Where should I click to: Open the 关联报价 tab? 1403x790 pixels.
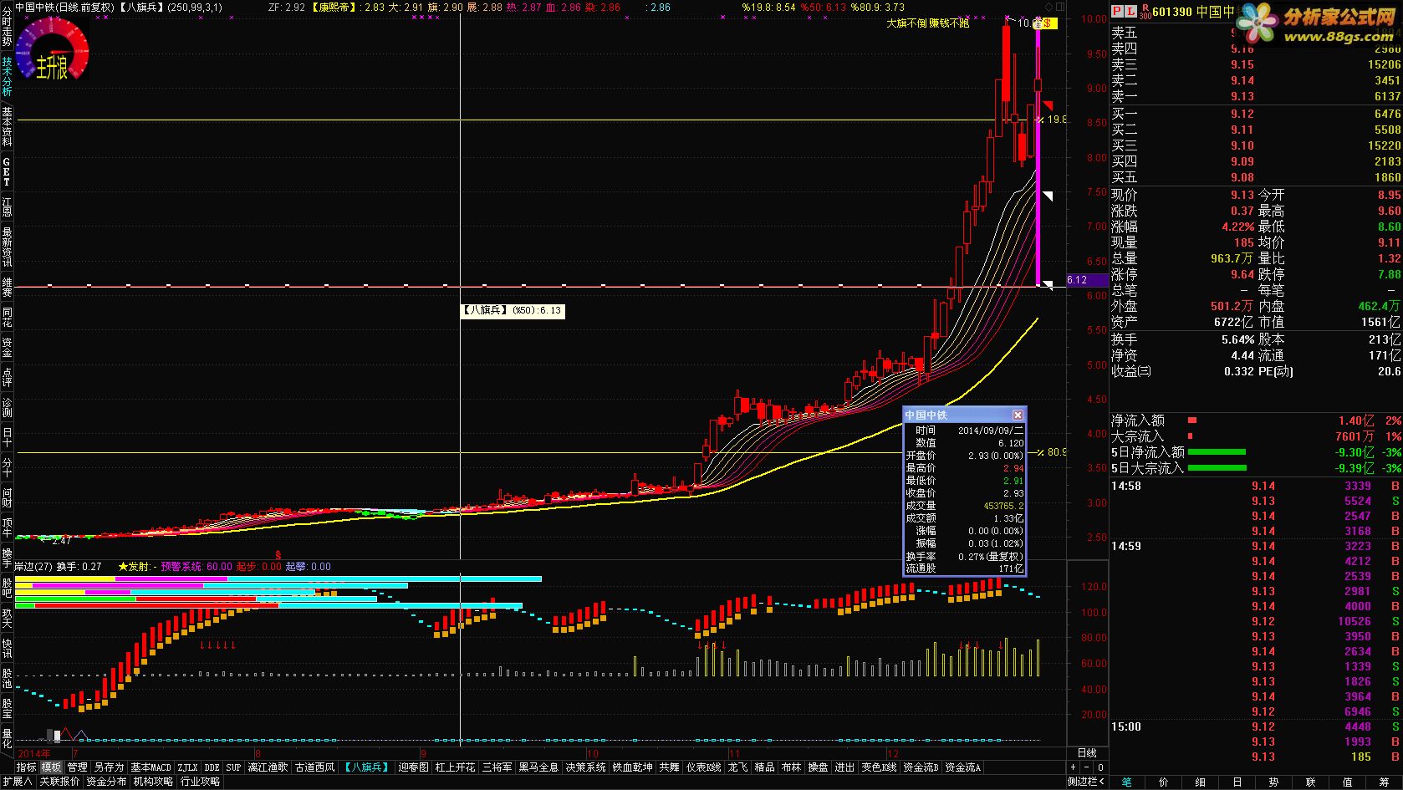tap(59, 782)
